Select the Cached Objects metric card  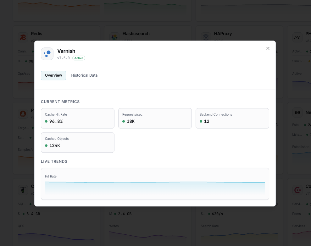point(77,142)
